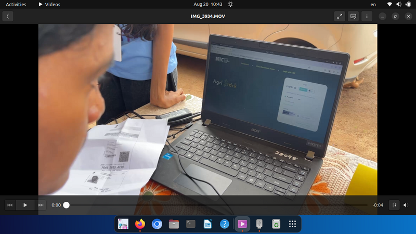Screen dimensions: 416x234
Task: Open LibreOffice Writer from the dock
Action: [x=207, y=224]
